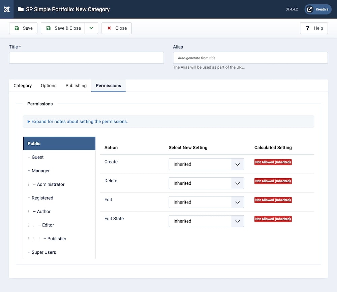Click the red X Close button
This screenshot has width=337, height=292.
pyautogui.click(x=117, y=28)
